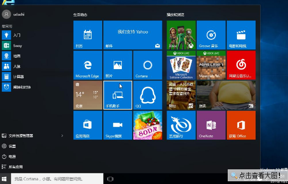This screenshot has width=288, height=184.
Task: Launch the Microsoft Edge tile
Action: click(88, 65)
